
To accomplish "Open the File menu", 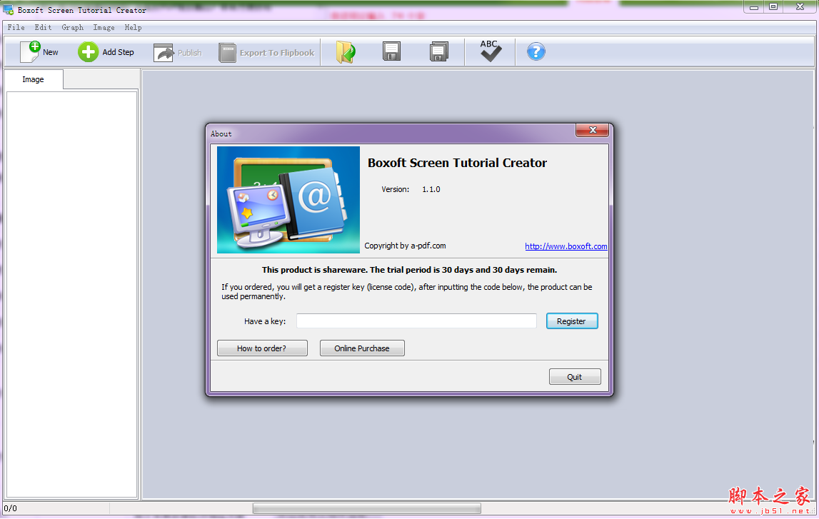I will click(x=16, y=27).
